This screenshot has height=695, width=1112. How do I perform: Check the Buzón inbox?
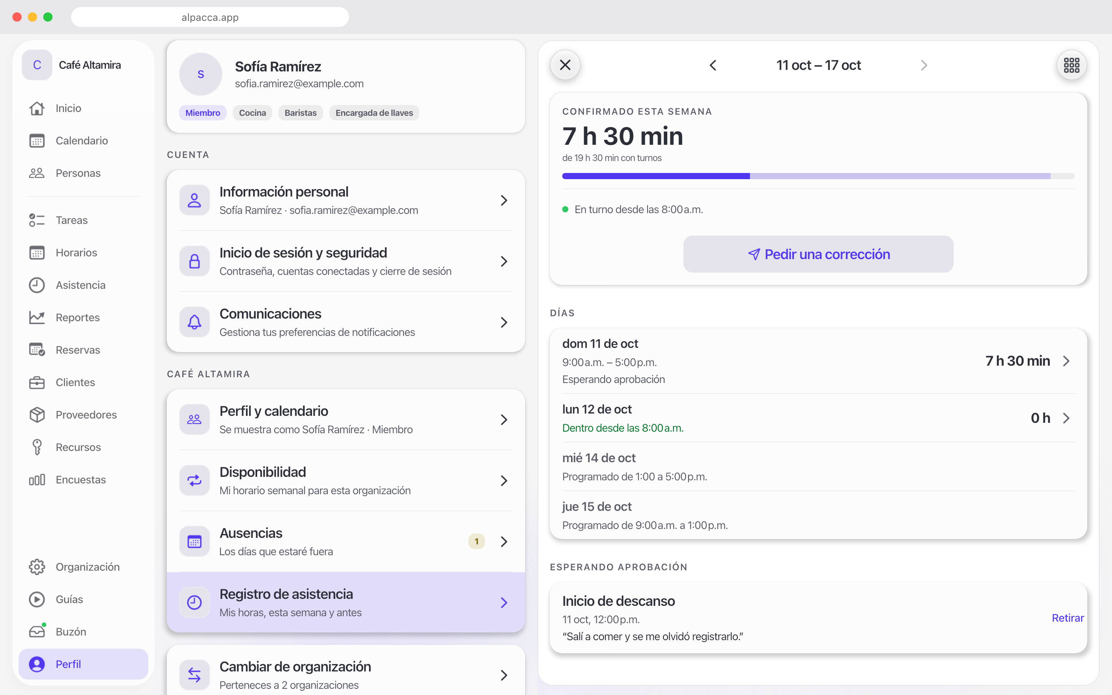tap(83, 632)
